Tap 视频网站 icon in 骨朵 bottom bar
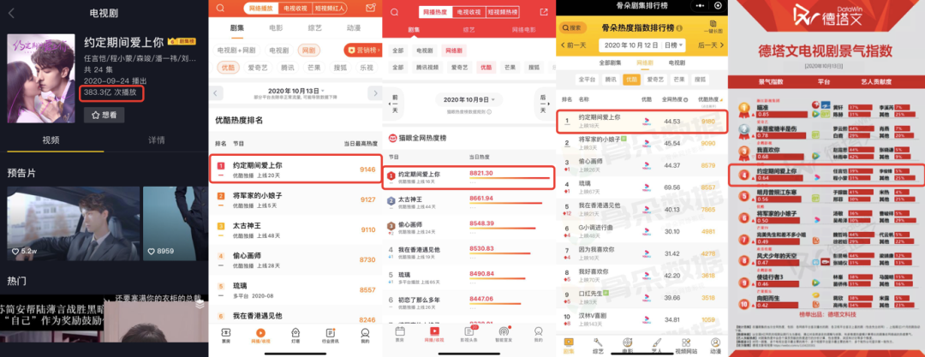925x357 pixels. pos(685,344)
